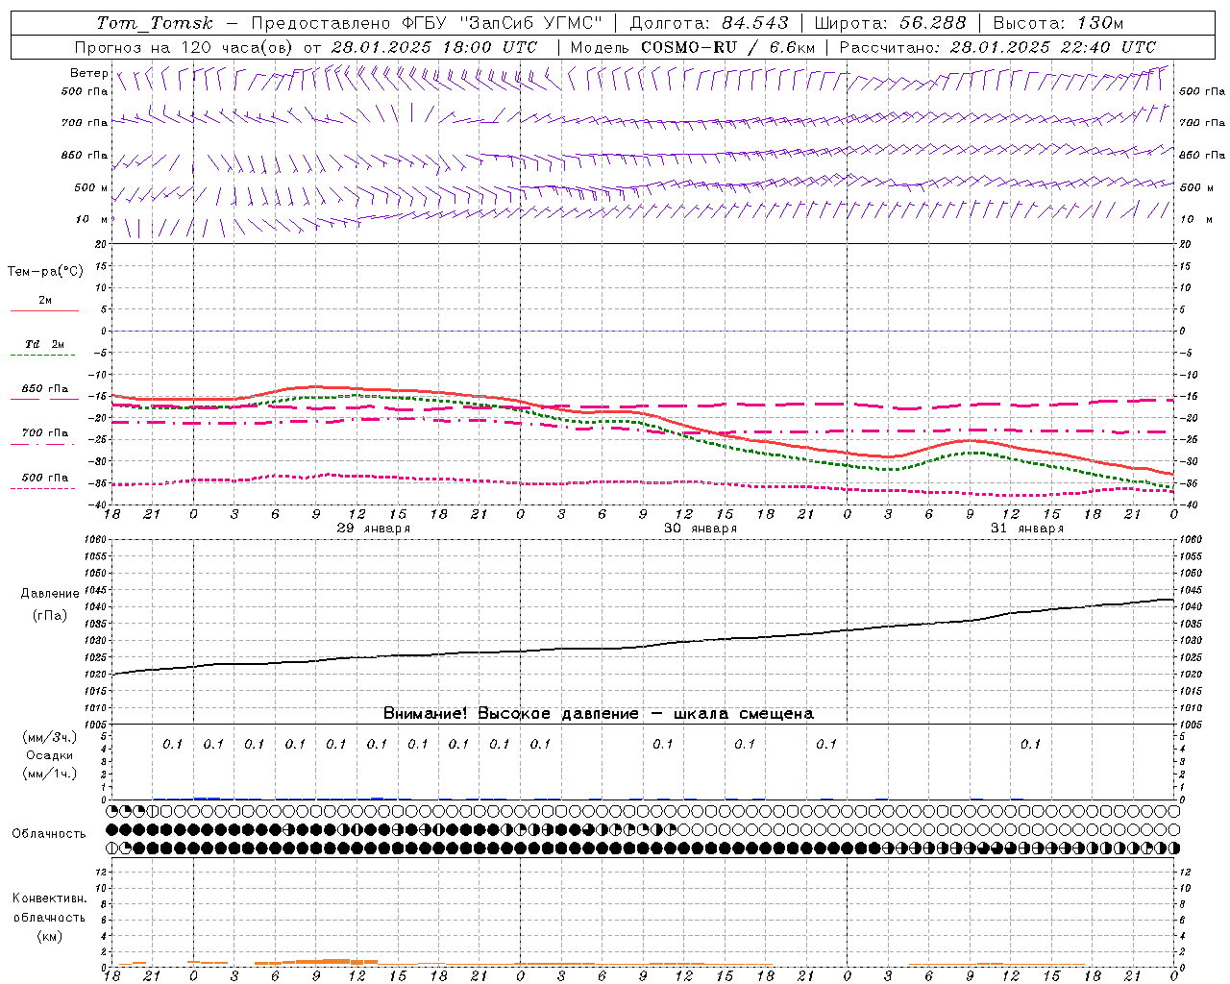
Task: Click the "Модель COSMO-RU / 6.6км" text
Action: [x=693, y=47]
